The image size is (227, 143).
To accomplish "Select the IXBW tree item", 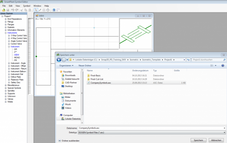I will tap(17, 55).
